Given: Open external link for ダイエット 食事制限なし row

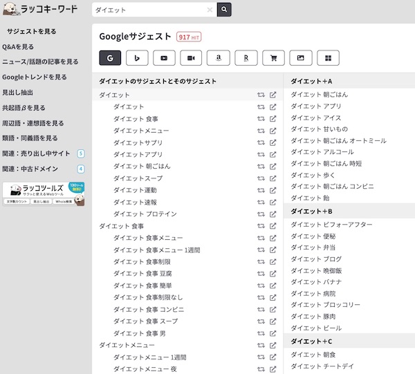Looking at the screenshot, I should coord(273,297).
